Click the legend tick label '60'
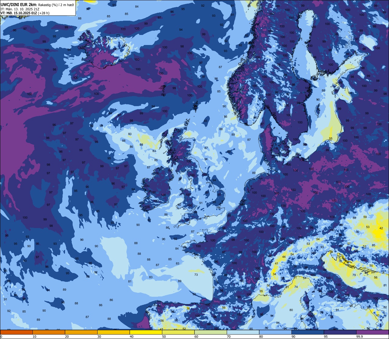 point(196,337)
